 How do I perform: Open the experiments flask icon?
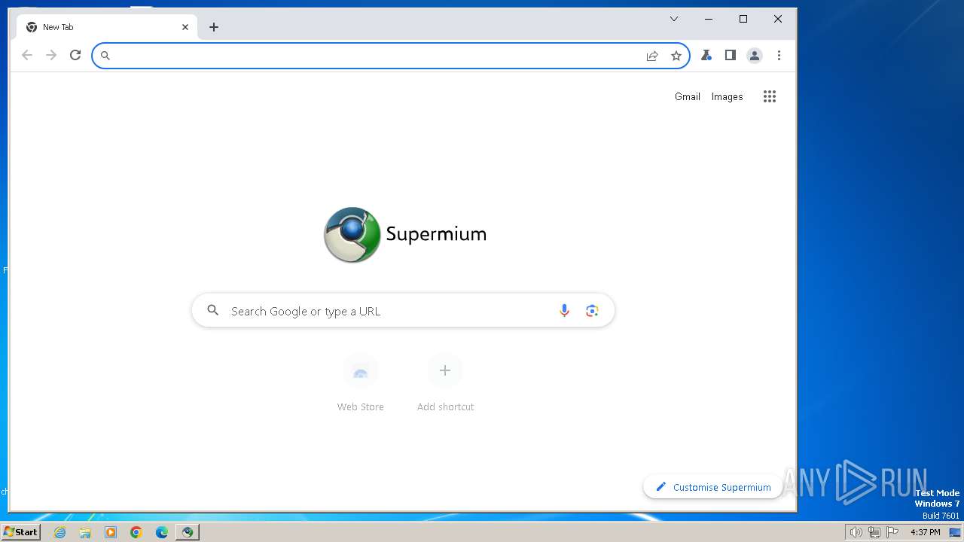[x=706, y=55]
